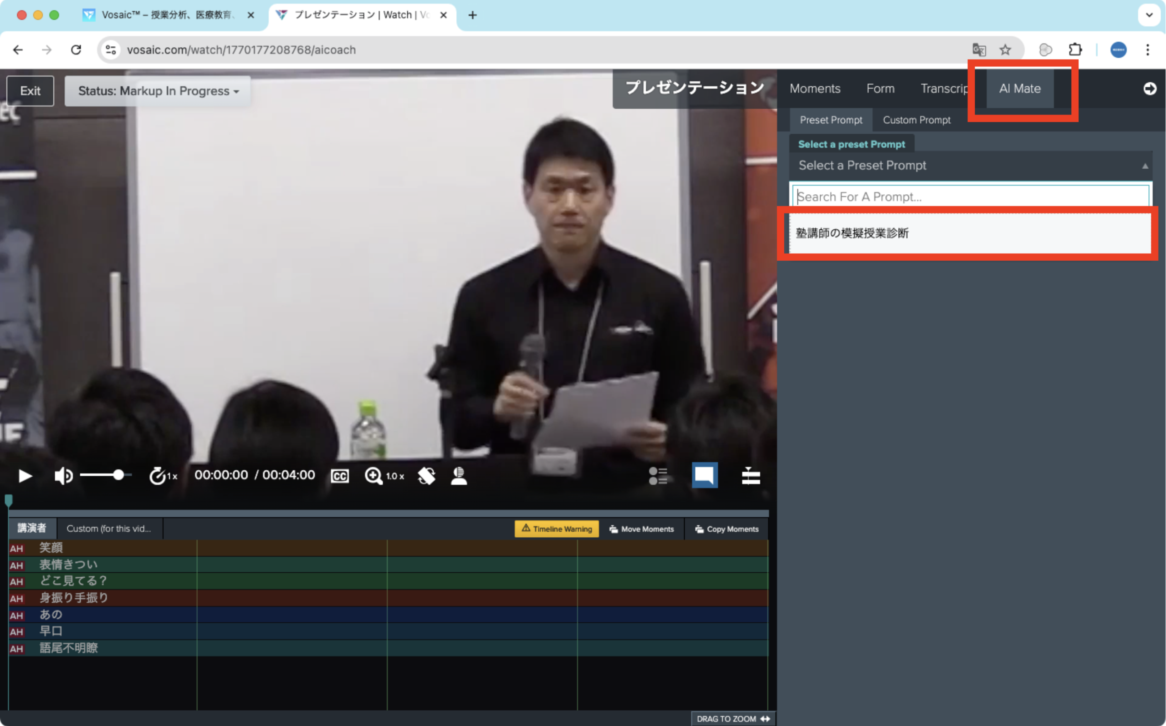Image resolution: width=1166 pixels, height=726 pixels.
Task: Change playback speed via 1x icon
Action: point(163,476)
